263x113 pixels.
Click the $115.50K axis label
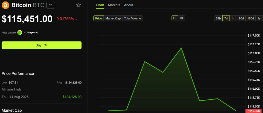[254, 107]
